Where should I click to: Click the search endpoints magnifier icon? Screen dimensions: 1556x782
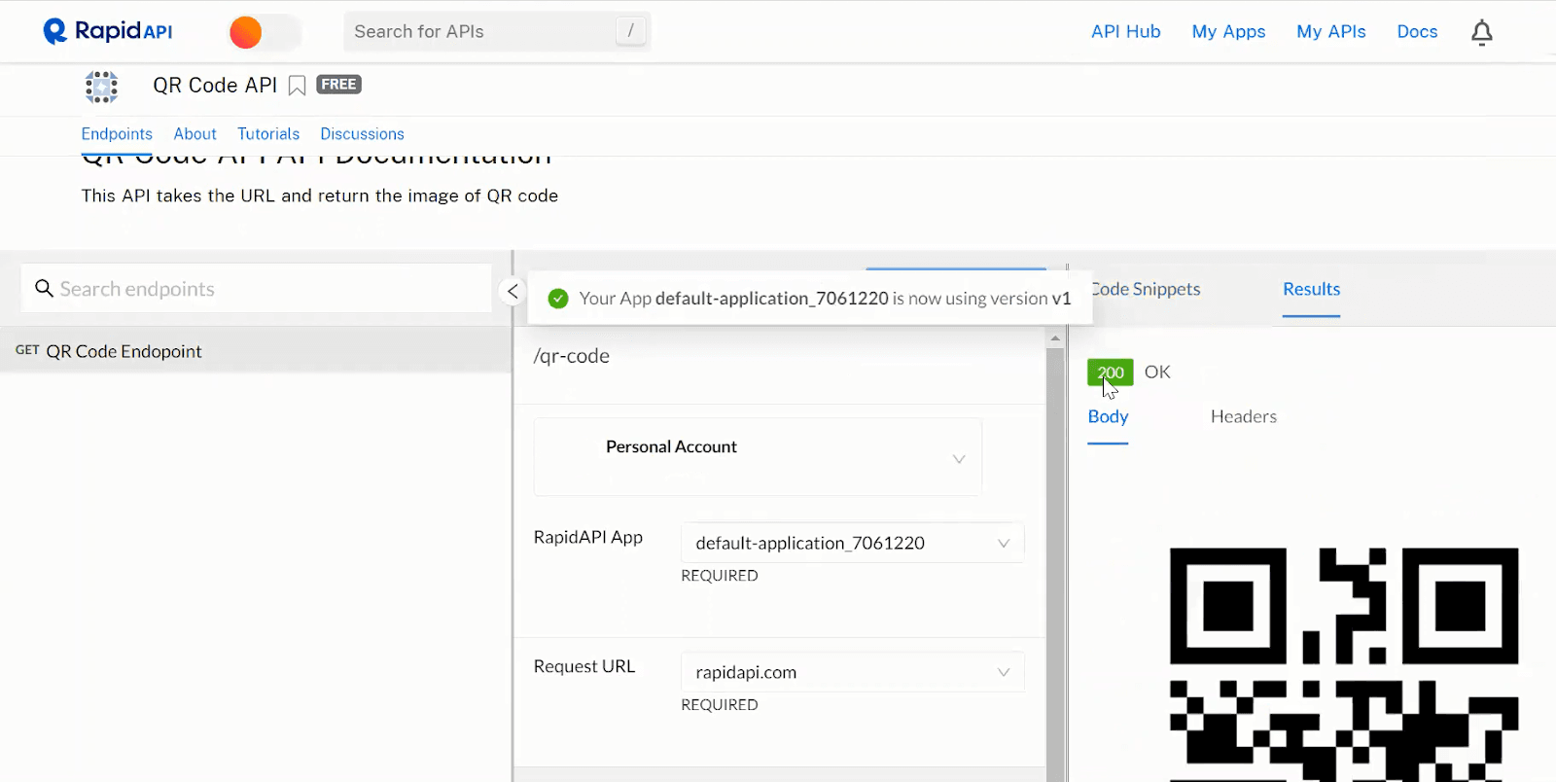[44, 288]
